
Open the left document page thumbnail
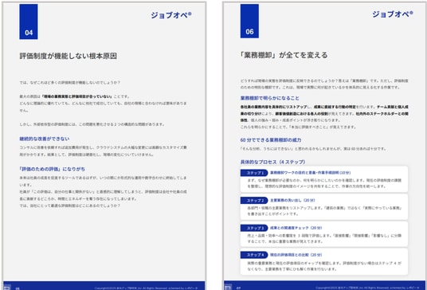(104, 146)
